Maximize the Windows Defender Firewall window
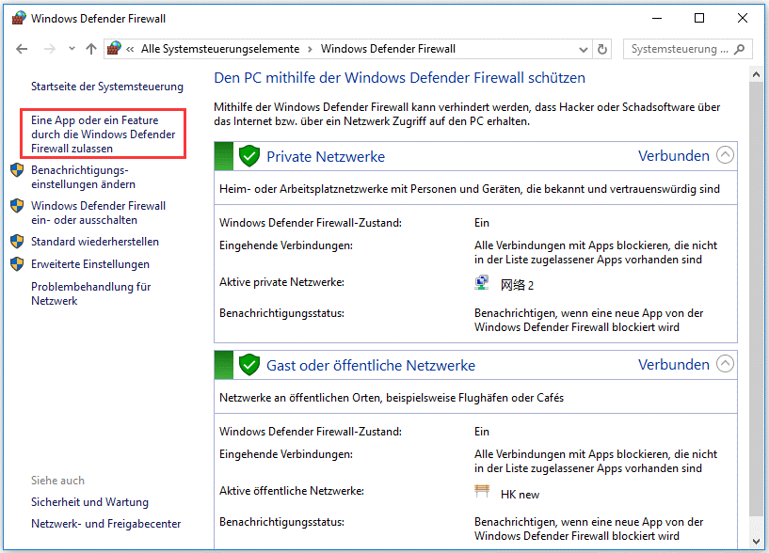The height and width of the screenshot is (553, 769). pos(699,18)
